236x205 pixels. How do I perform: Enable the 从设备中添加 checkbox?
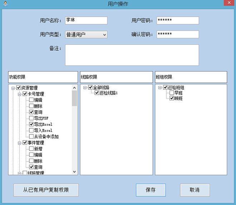tap(31, 136)
